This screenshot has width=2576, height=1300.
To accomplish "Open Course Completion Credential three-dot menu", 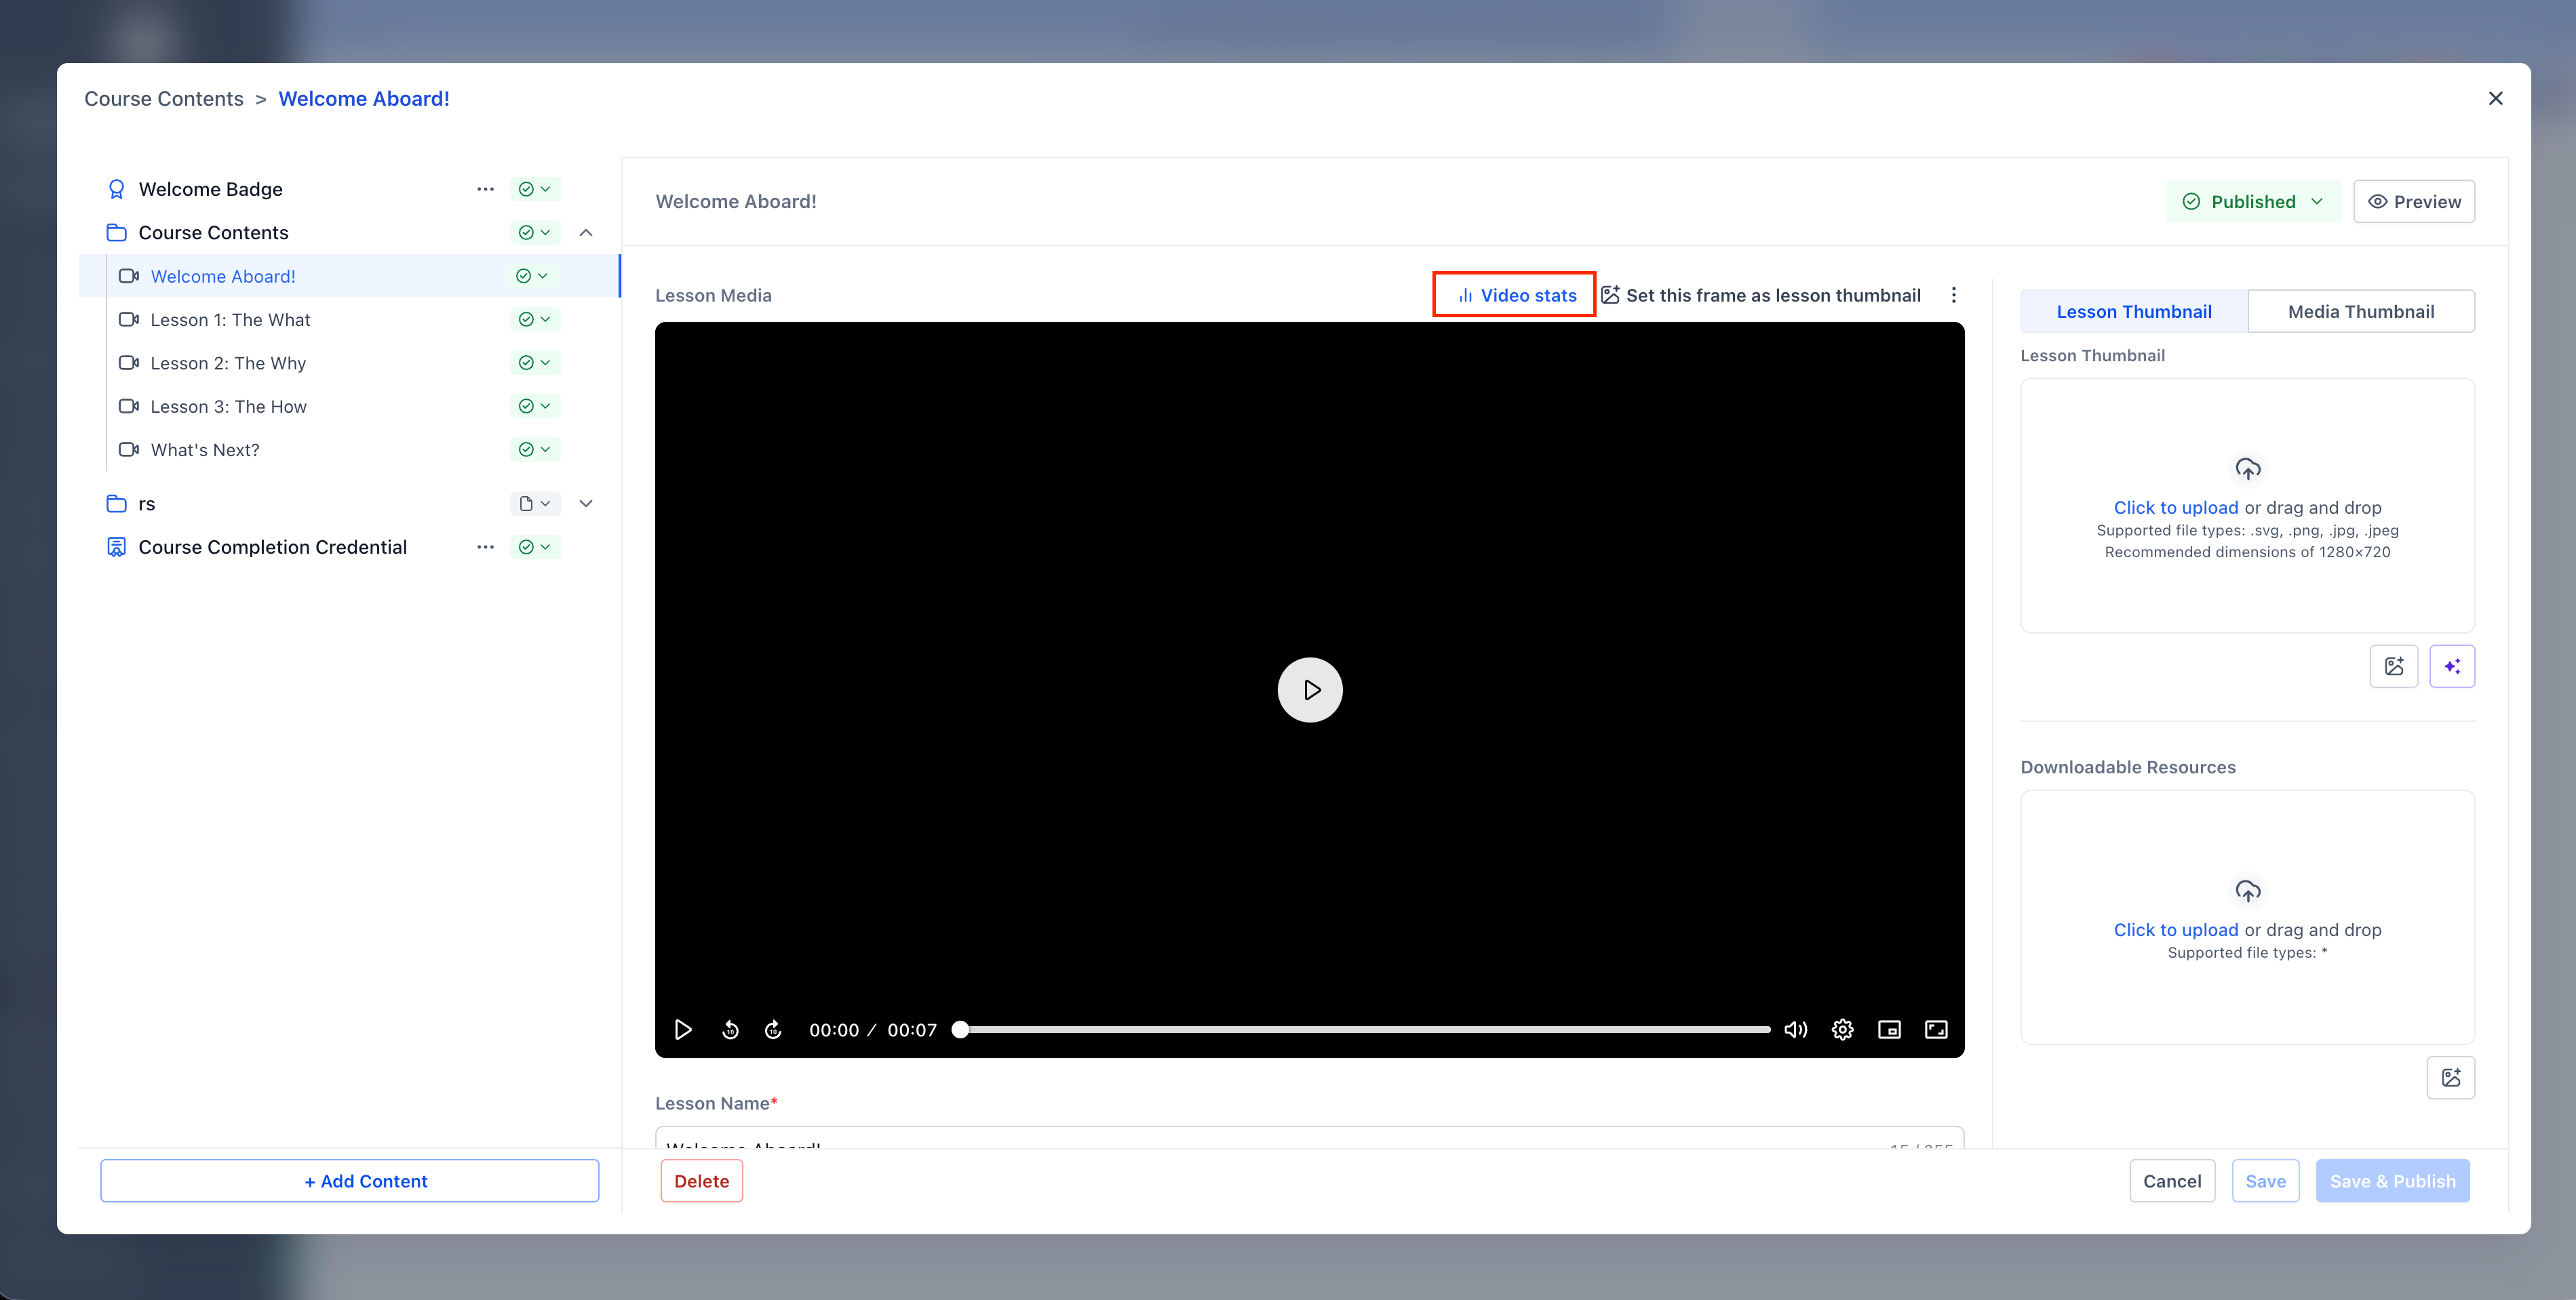I will [x=485, y=546].
